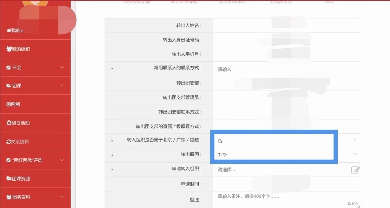Expand the 团课 sidebar submenu chevron
Screen dimensions: 390x208
(x=62, y=86)
